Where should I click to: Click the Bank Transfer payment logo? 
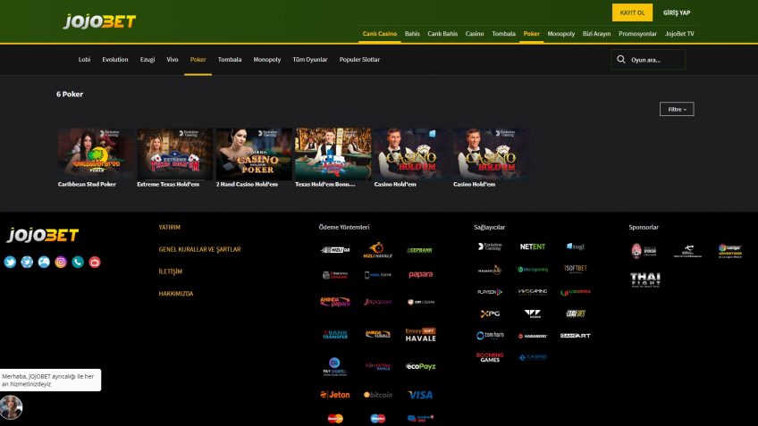[x=335, y=334]
